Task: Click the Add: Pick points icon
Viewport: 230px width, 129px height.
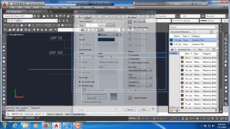Action: pos(130,21)
